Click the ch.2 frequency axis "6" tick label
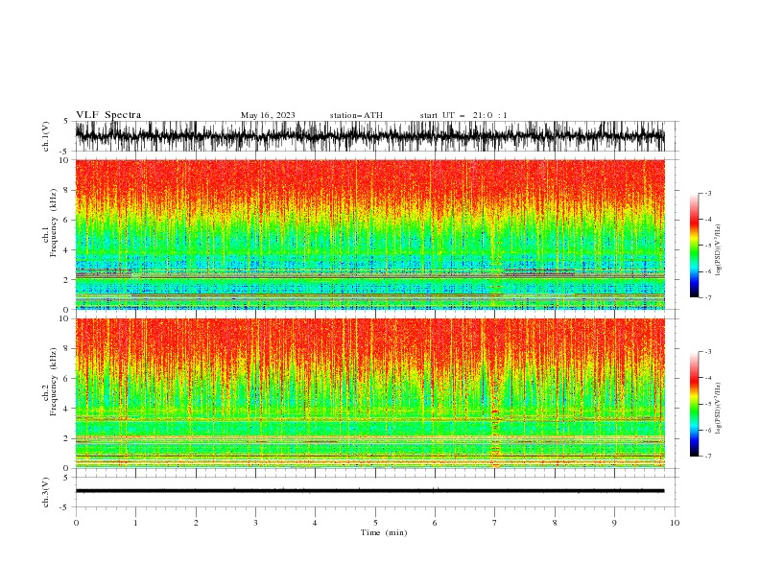 [66, 379]
